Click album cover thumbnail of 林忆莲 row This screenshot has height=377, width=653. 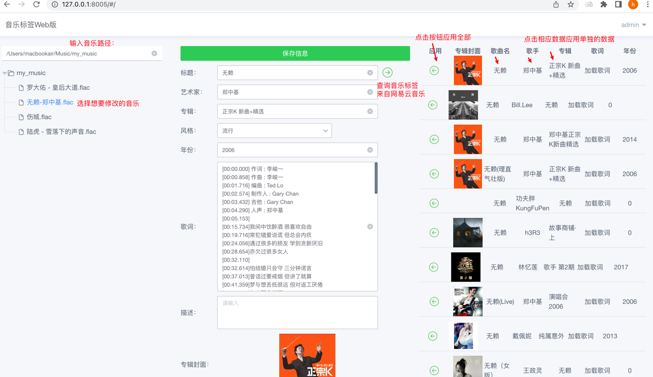[x=466, y=267]
